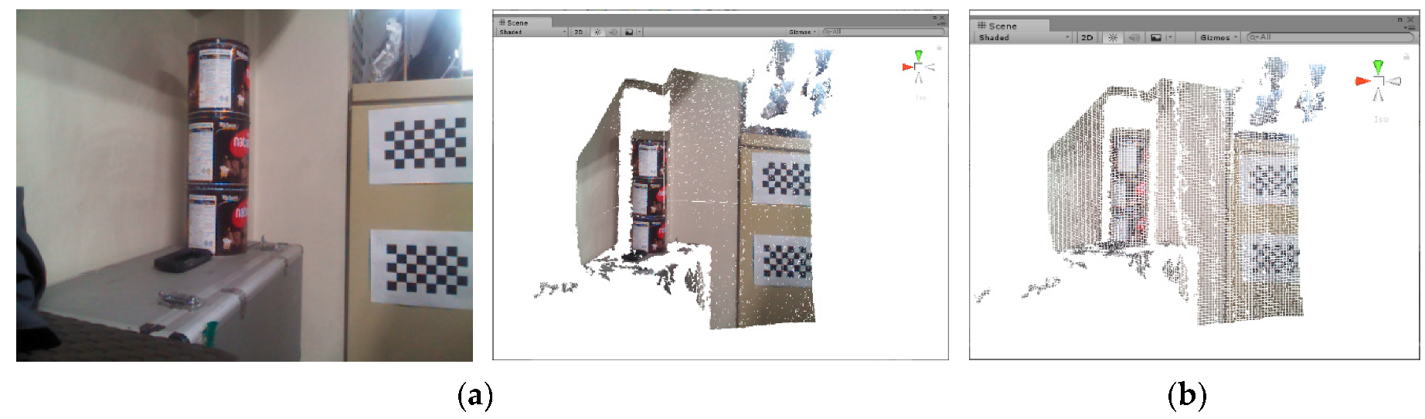Image resolution: width=1425 pixels, height=419 pixels.
Task: Click gray bottom axis cone in view (a)
Action: [918, 78]
